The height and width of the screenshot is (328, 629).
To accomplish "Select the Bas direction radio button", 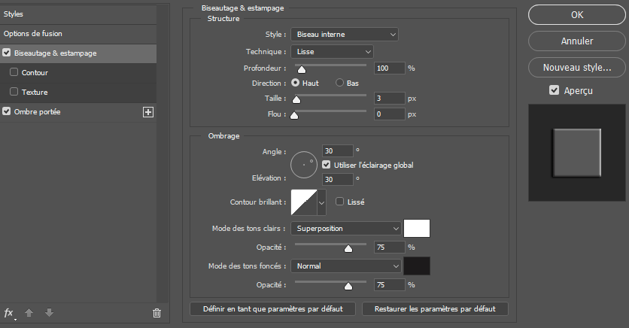I will click(x=340, y=82).
